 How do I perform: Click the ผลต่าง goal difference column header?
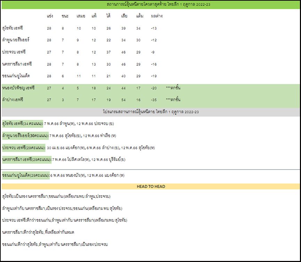(157, 16)
